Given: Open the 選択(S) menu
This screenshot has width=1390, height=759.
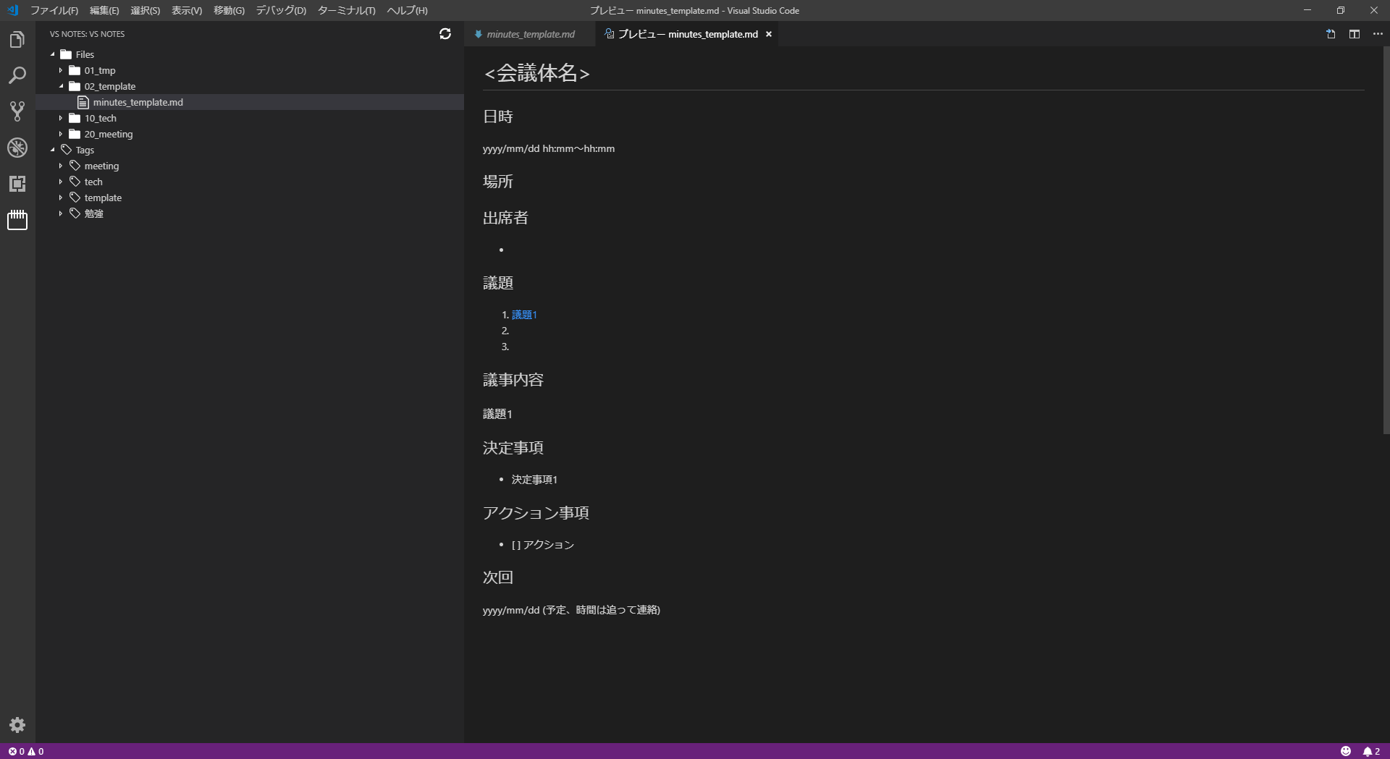Looking at the screenshot, I should (146, 10).
